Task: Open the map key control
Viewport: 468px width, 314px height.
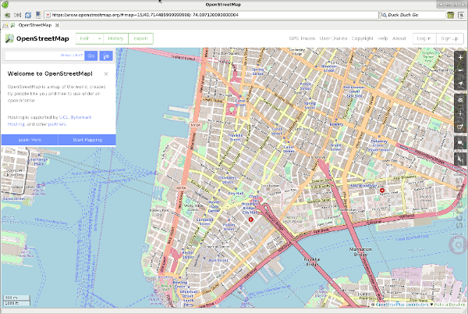Action: pos(460,113)
